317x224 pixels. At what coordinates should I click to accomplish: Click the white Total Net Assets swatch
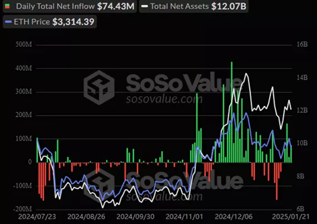[x=145, y=7]
